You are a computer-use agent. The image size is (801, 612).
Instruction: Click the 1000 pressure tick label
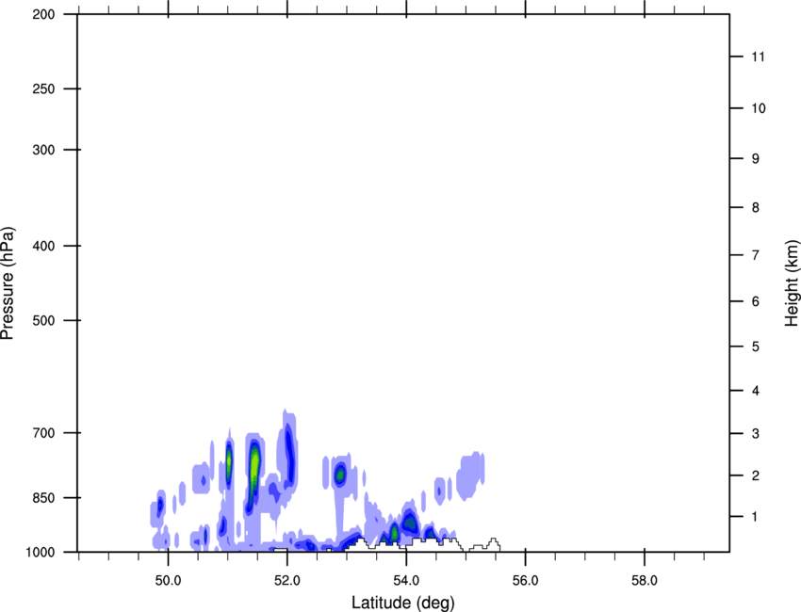pyautogui.click(x=40, y=552)
